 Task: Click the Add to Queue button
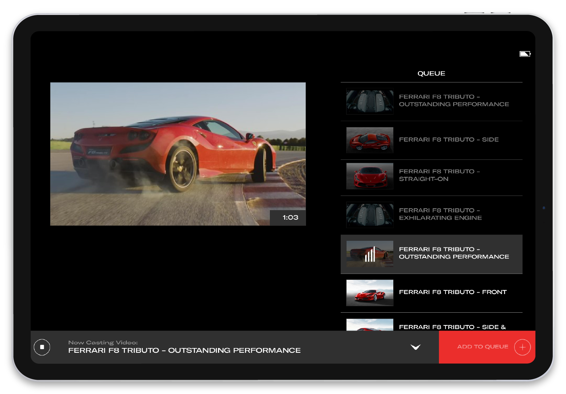(x=487, y=347)
